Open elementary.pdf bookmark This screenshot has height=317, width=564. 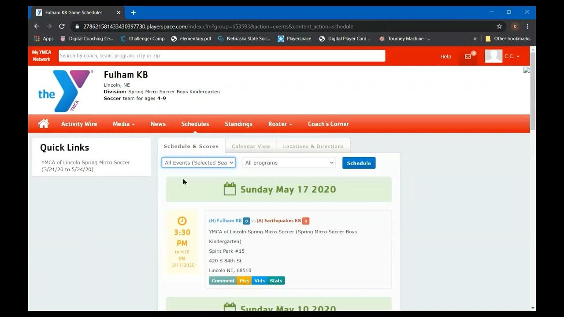pos(191,39)
